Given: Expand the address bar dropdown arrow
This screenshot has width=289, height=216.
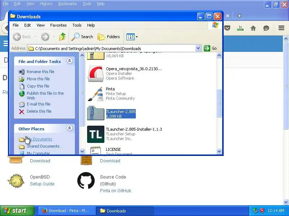Looking at the screenshot, I should [198, 48].
